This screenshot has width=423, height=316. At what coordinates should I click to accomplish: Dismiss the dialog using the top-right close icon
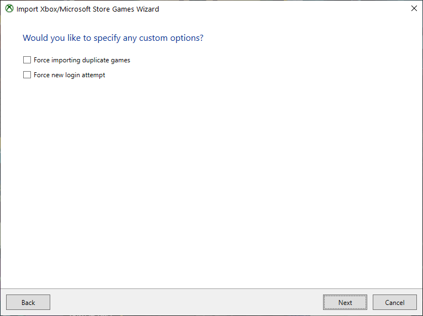click(414, 9)
